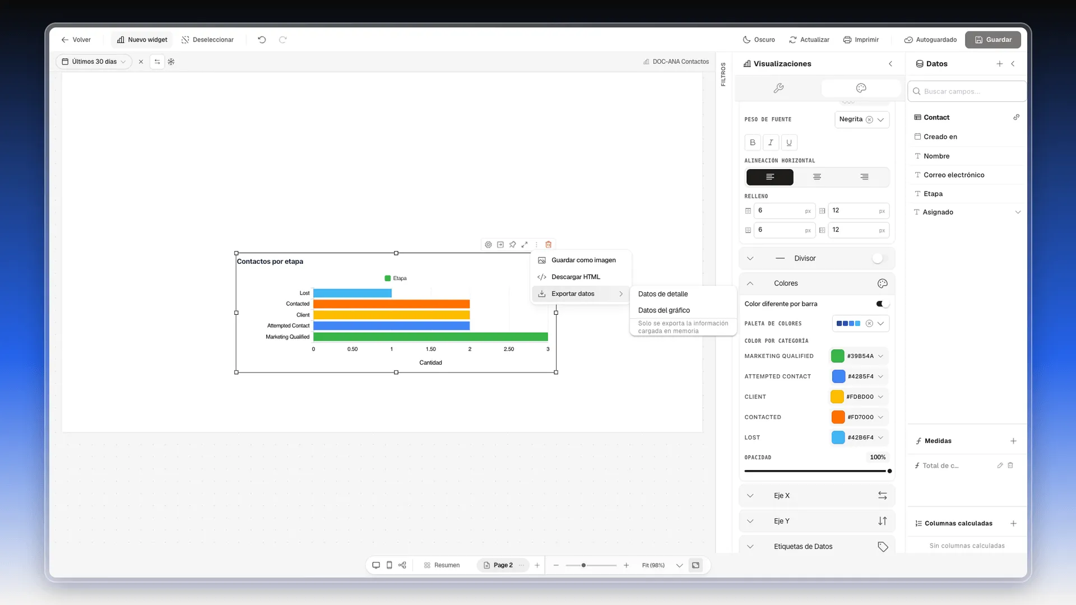Switch to mobile view icon in bottom bar

389,565
